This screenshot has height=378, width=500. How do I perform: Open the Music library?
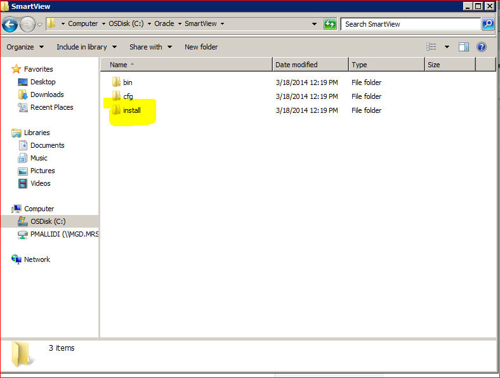39,158
